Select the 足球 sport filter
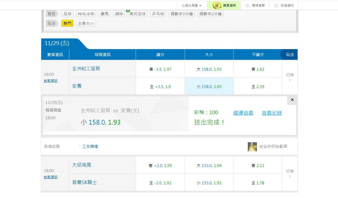This screenshot has height=198, width=338. coord(68,14)
